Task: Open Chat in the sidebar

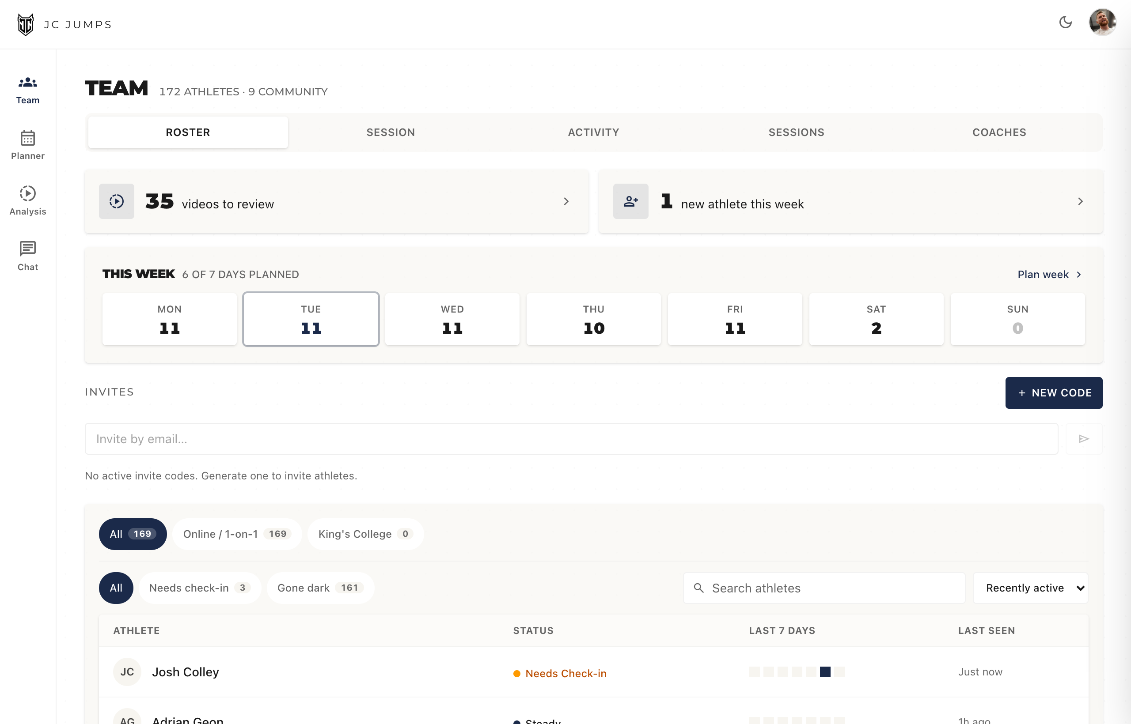Action: point(28,256)
